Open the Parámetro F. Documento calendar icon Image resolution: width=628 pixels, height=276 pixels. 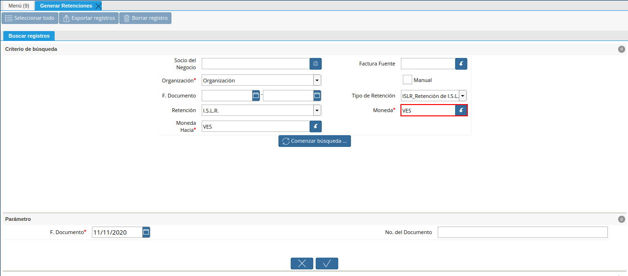tap(146, 232)
